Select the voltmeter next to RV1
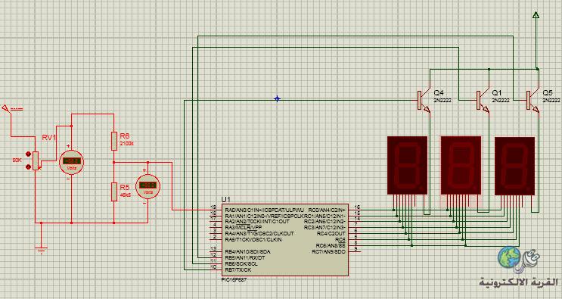This screenshot has width=562, height=299. [x=71, y=163]
